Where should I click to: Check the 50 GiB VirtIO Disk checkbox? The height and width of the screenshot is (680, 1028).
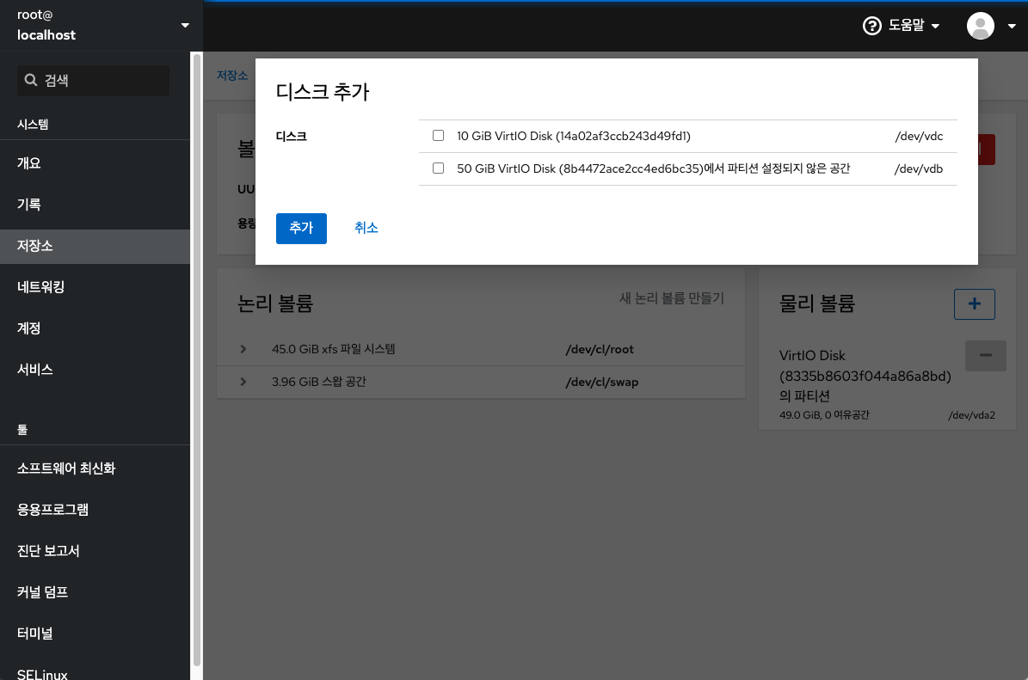click(438, 168)
